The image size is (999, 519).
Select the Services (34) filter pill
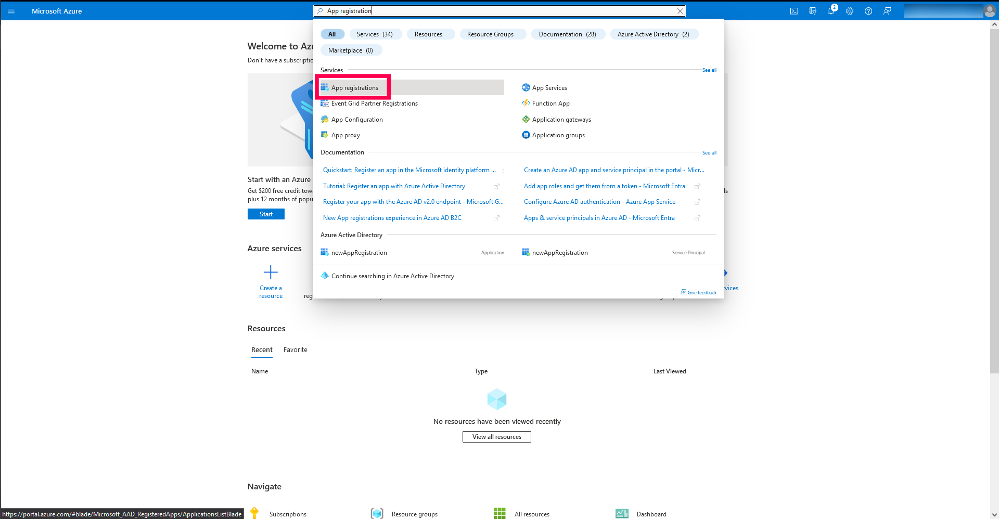[x=375, y=34]
